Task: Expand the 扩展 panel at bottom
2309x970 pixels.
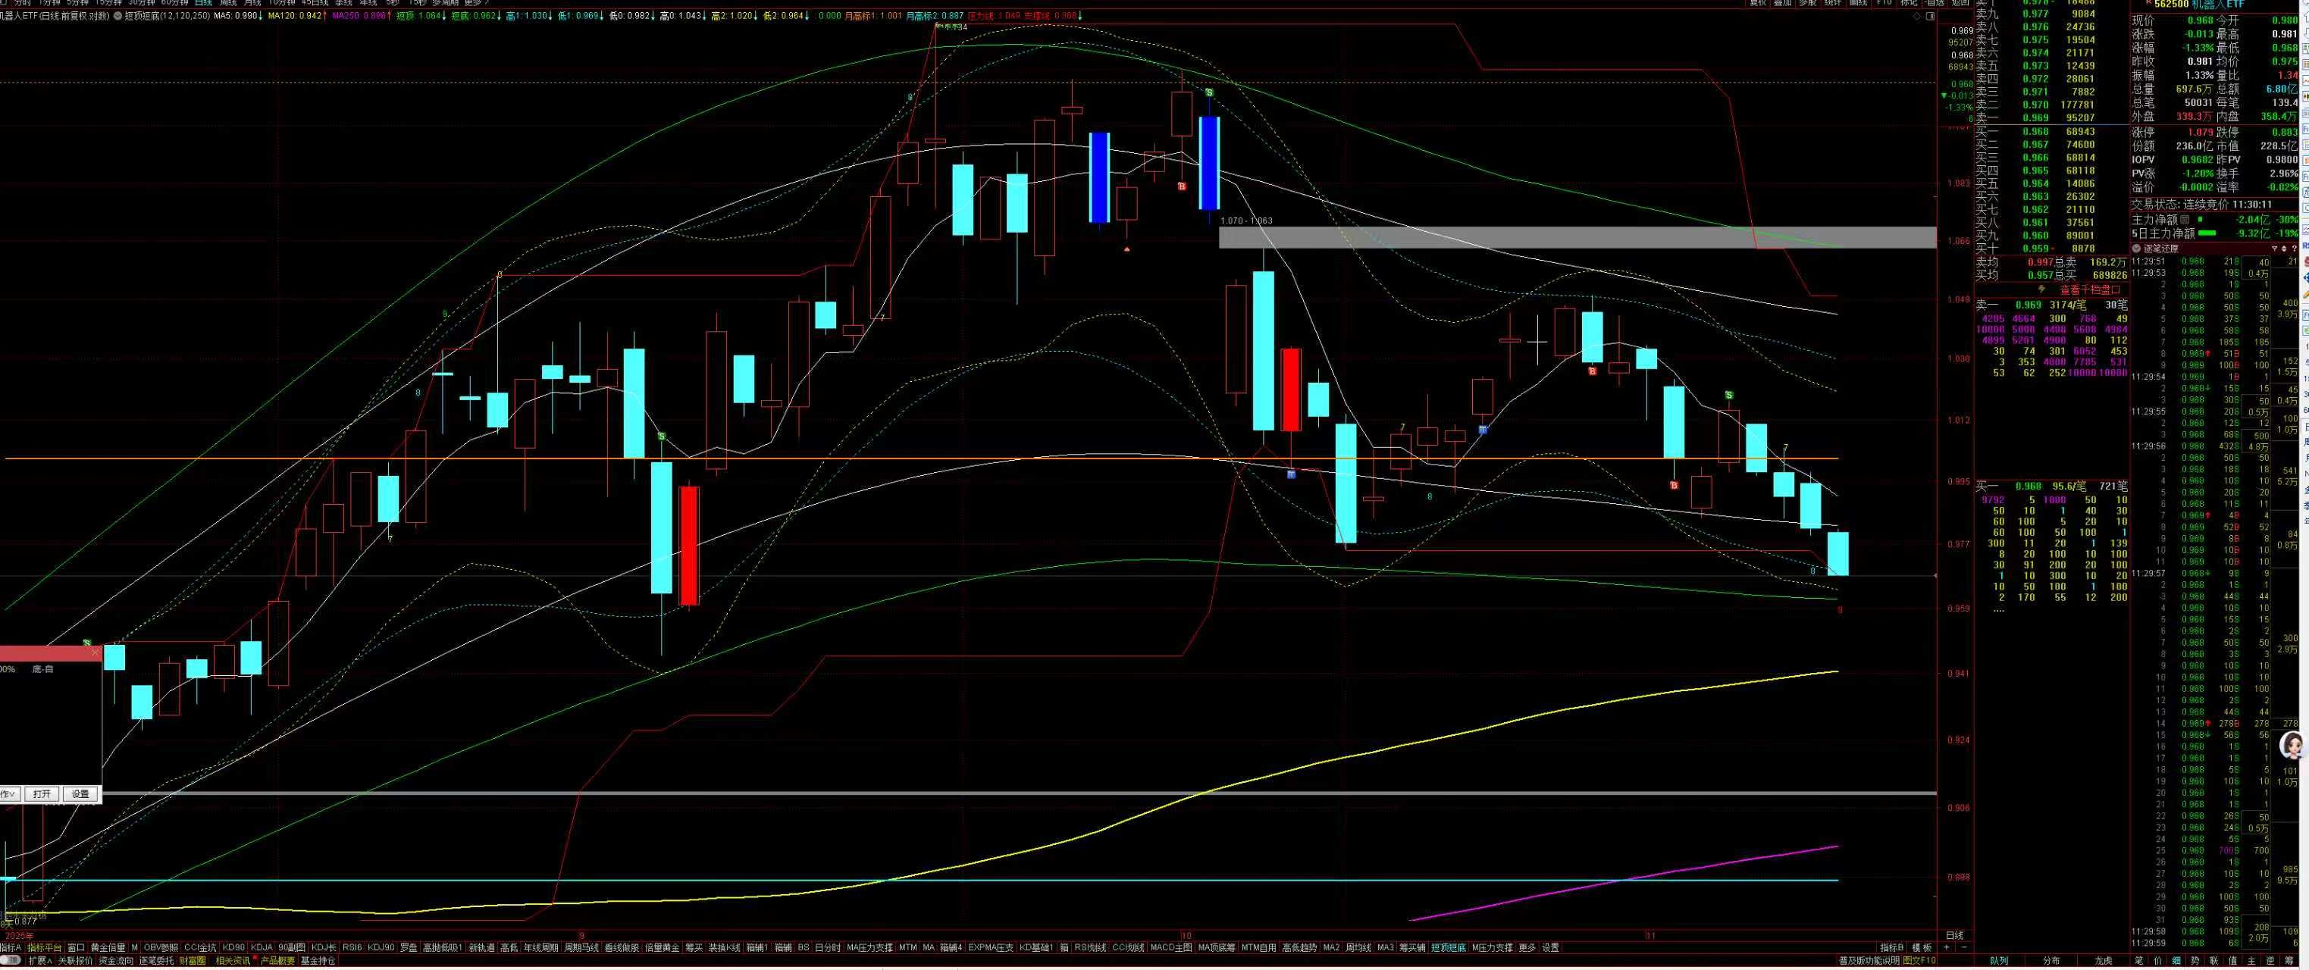Action: pyautogui.click(x=39, y=961)
